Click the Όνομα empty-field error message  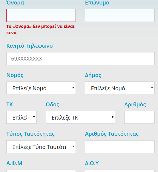tap(40, 29)
